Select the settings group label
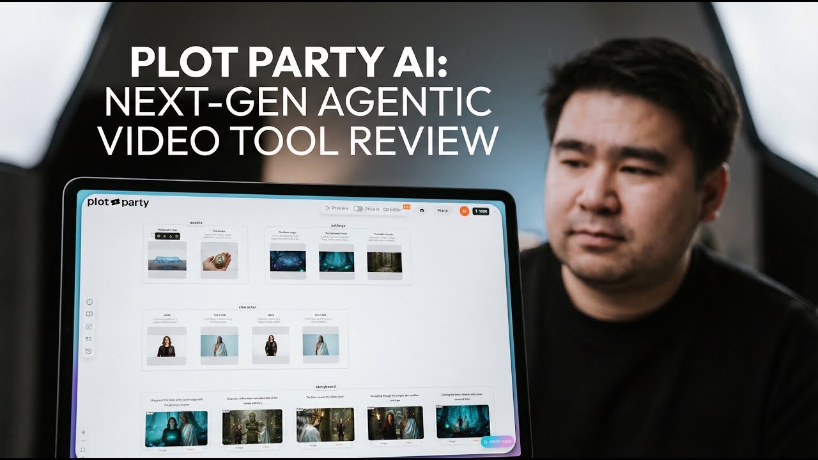This screenshot has height=460, width=818. (338, 226)
